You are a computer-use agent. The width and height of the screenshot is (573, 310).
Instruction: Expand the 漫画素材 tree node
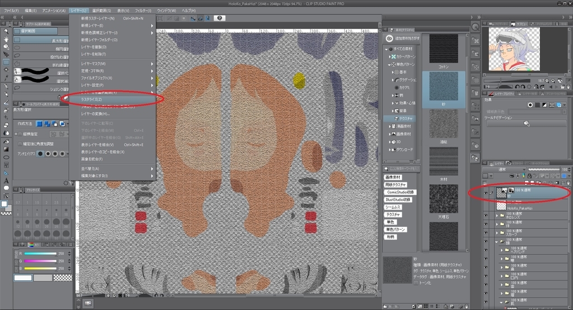[x=389, y=126]
